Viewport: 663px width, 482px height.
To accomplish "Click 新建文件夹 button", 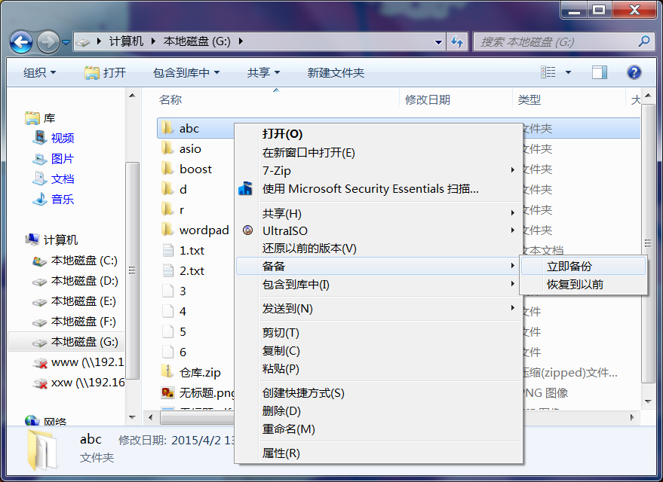I will tap(336, 72).
